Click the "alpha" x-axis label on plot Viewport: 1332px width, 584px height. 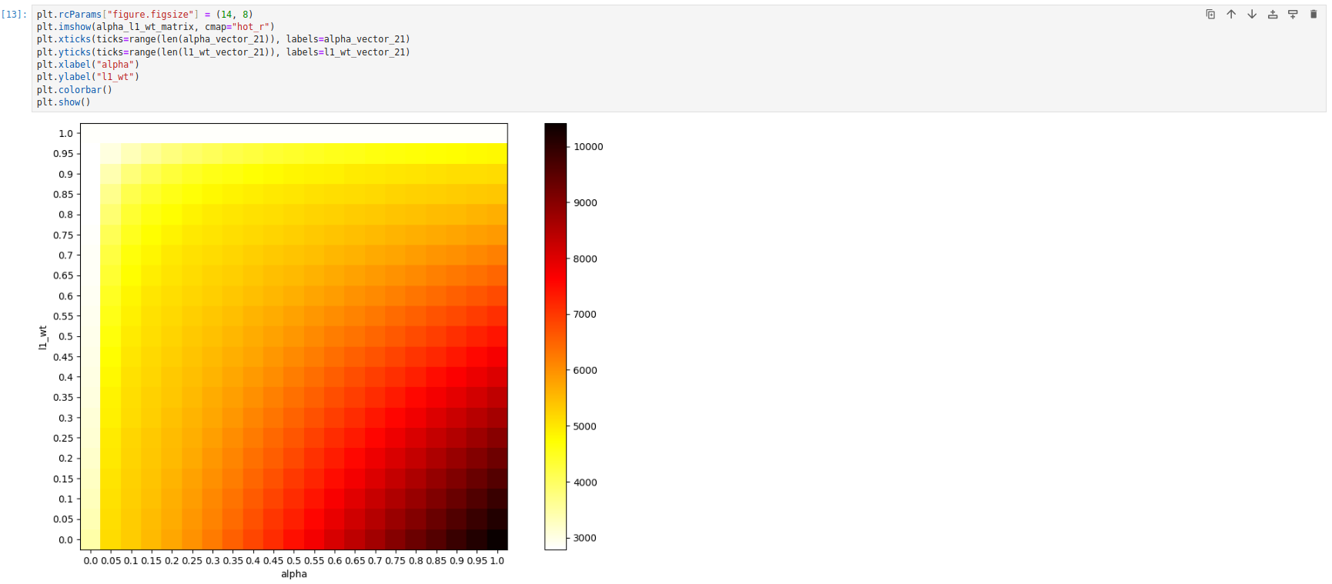[x=293, y=574]
